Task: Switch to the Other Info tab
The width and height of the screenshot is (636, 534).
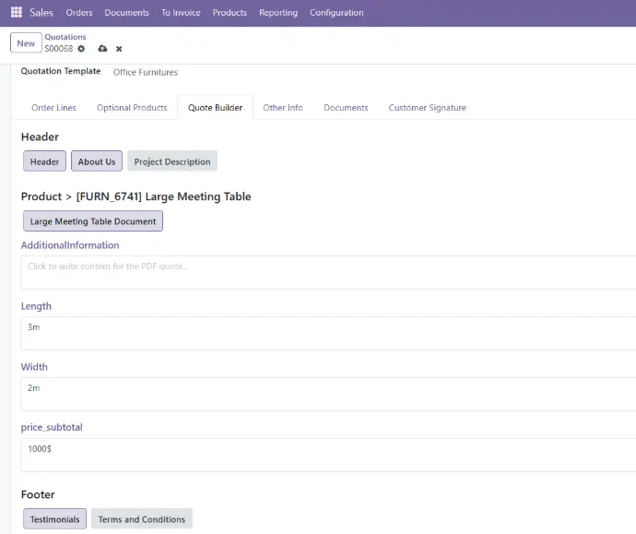Action: coord(283,108)
